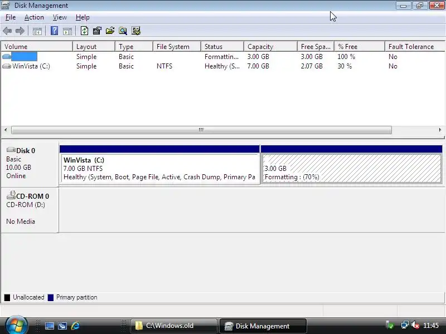Click the Refresh toolbar icon
Screen dimensions: 446x334
(x=84, y=31)
